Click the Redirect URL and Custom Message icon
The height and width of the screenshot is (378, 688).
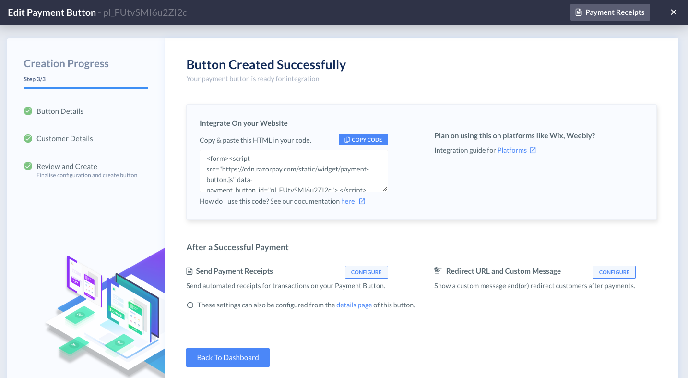click(x=438, y=271)
